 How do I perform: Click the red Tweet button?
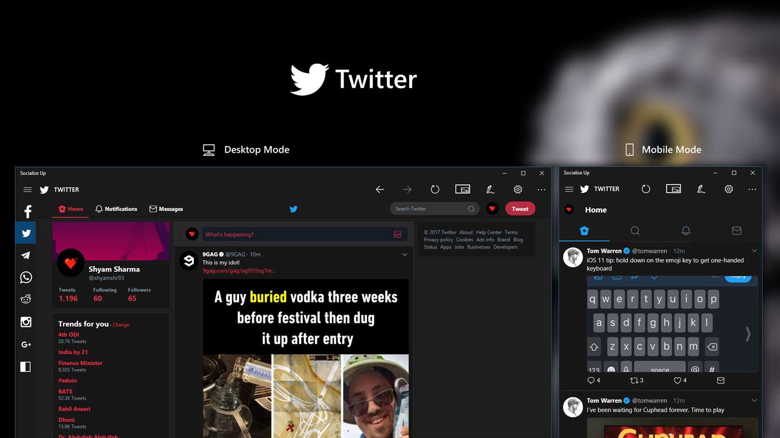coord(520,209)
